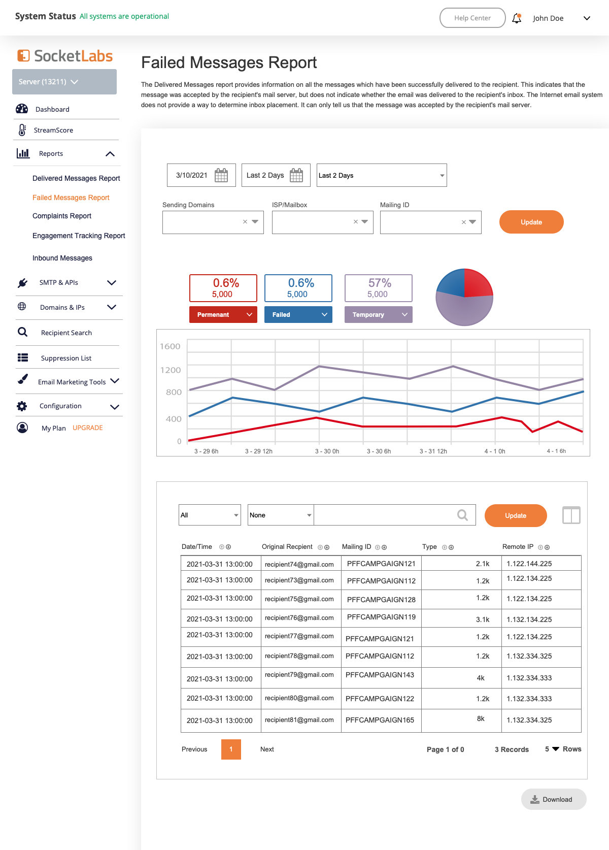This screenshot has width=609, height=850.
Task: Clear the Mailing ID selection
Action: [x=464, y=222]
